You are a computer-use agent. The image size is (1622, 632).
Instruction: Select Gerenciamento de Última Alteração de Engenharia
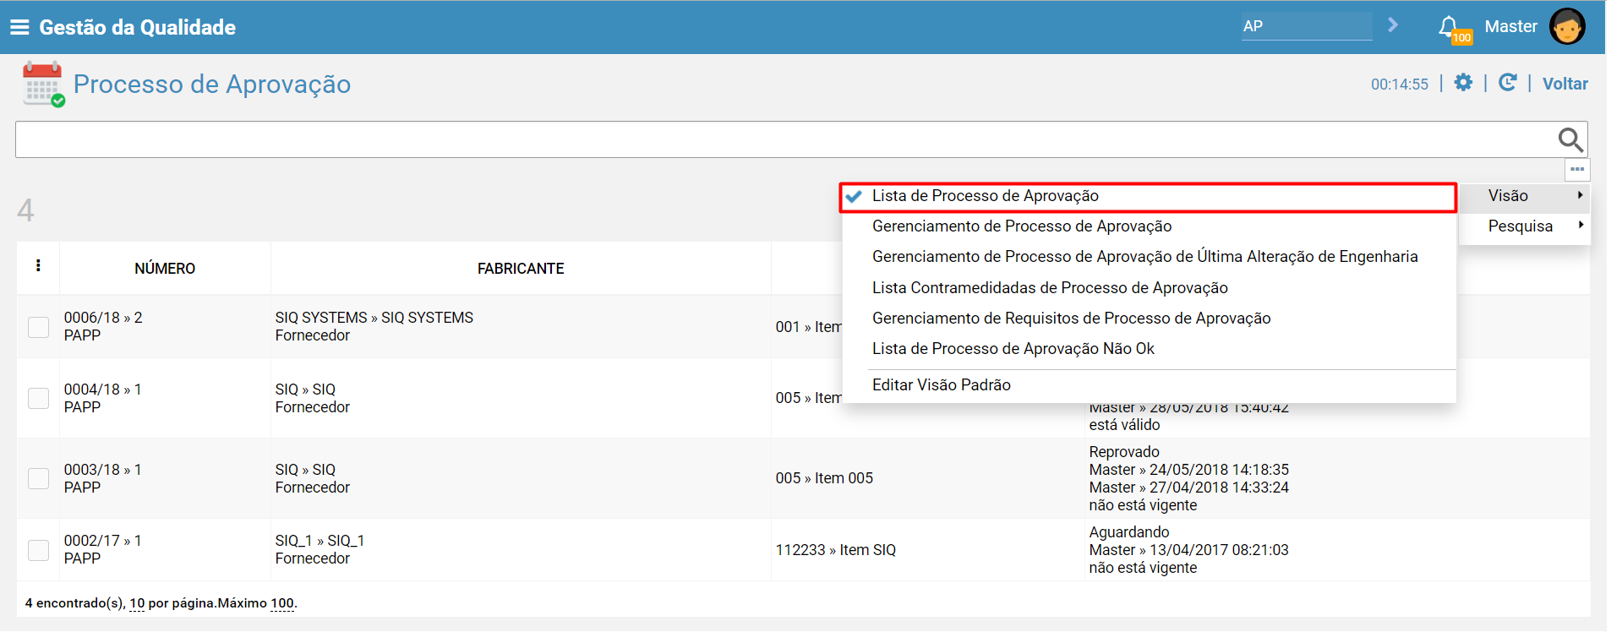click(1144, 257)
